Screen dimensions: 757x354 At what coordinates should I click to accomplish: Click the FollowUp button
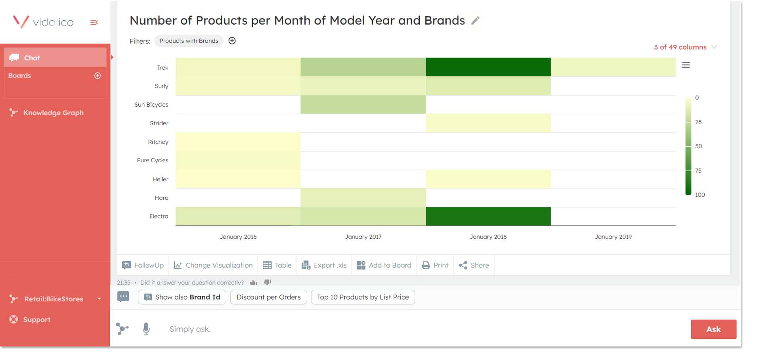[143, 265]
